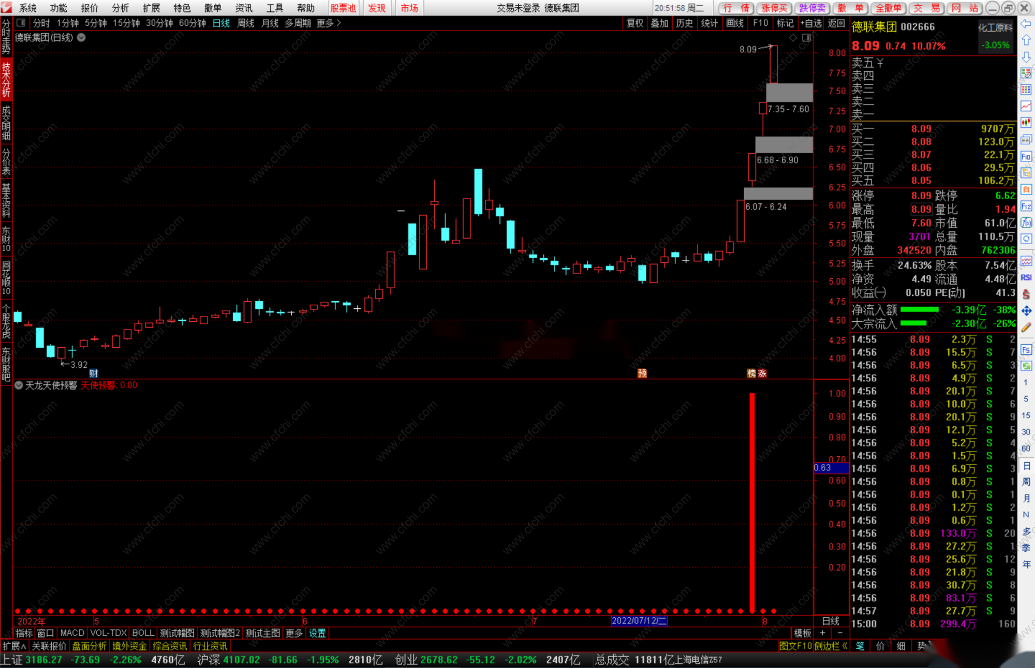
Task: Switch to the 周线 weekly period tab
Action: 245,23
